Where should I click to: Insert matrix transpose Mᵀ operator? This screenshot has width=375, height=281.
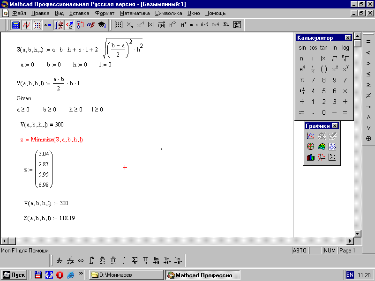[x=183, y=25]
